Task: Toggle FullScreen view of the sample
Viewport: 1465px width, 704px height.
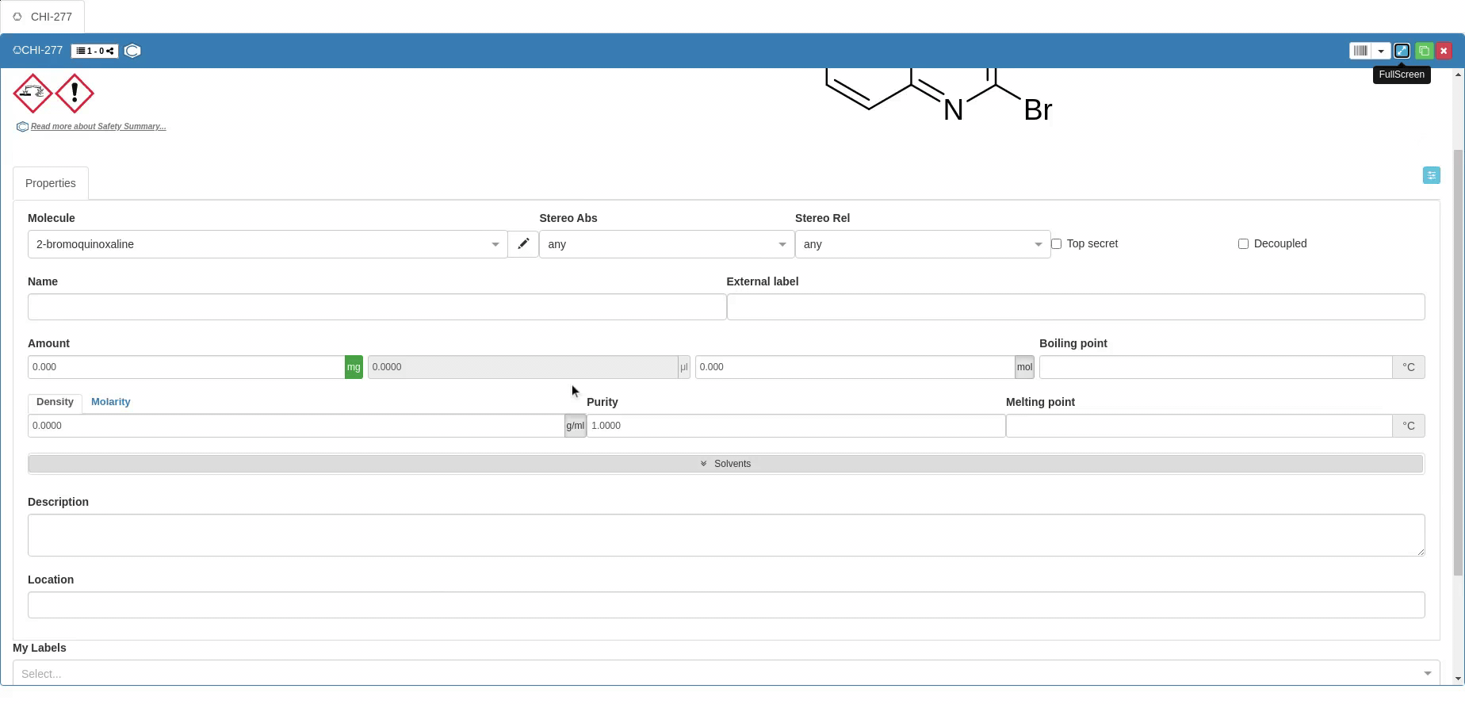Action: click(1402, 51)
